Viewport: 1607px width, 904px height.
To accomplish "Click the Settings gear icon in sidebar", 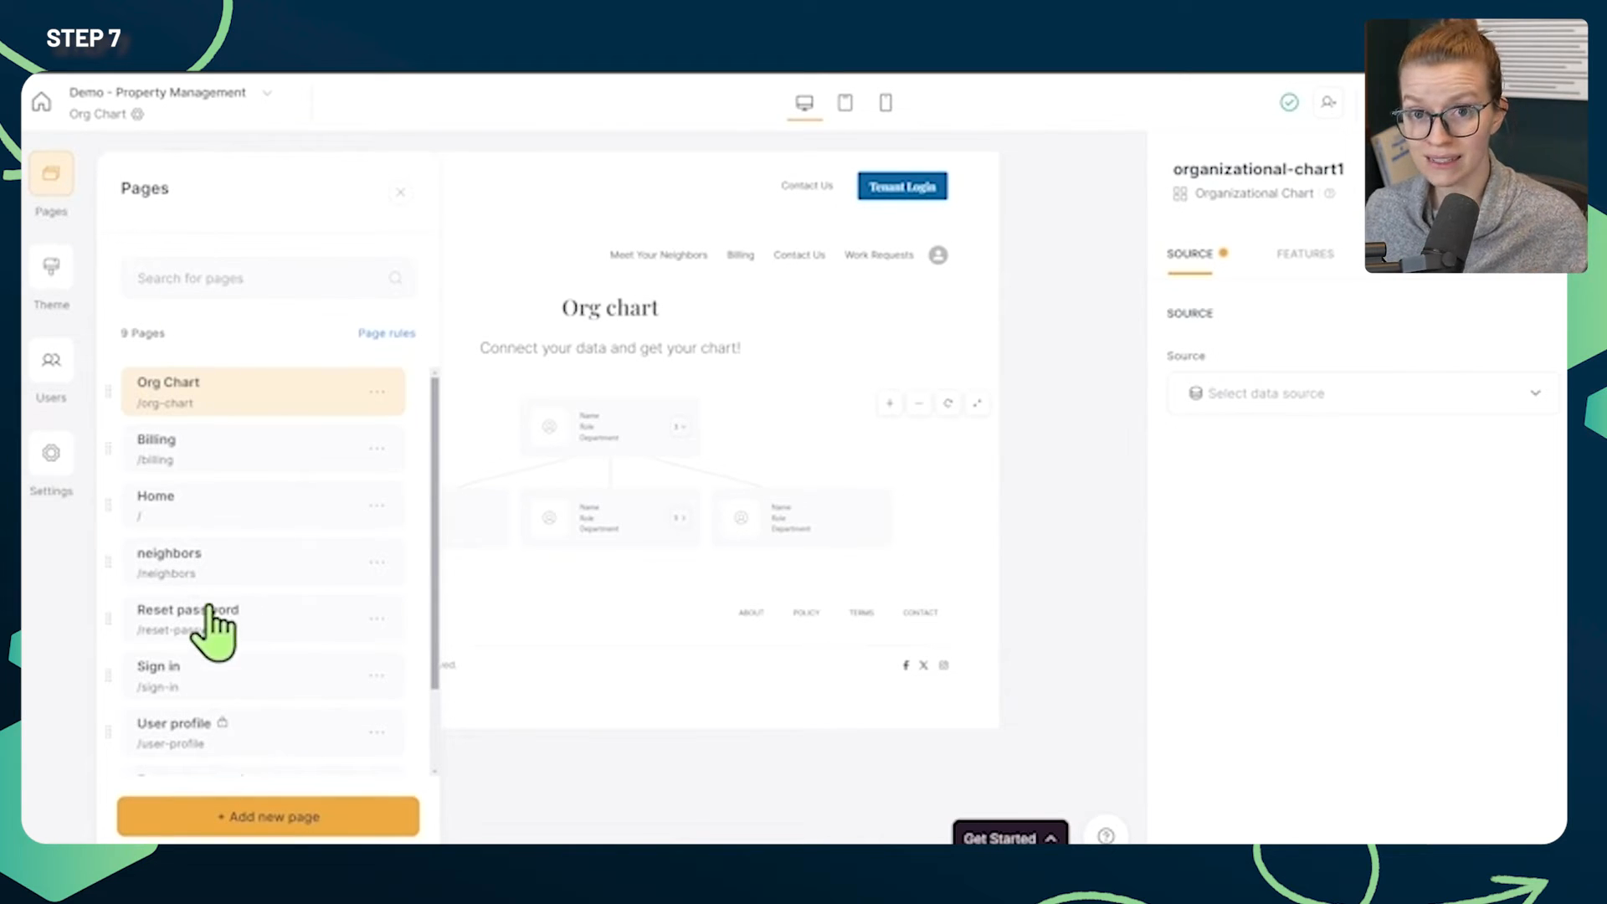I will [x=51, y=454].
